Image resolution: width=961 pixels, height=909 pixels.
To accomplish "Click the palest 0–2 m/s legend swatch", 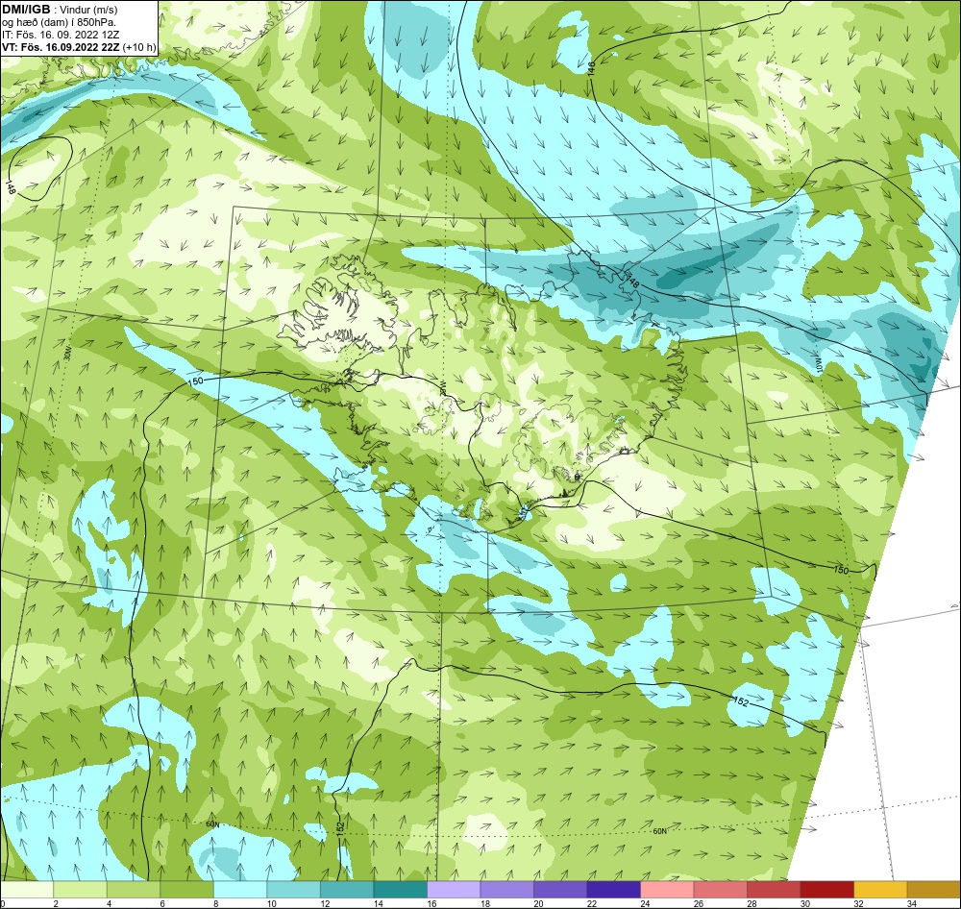I will pos(27,889).
